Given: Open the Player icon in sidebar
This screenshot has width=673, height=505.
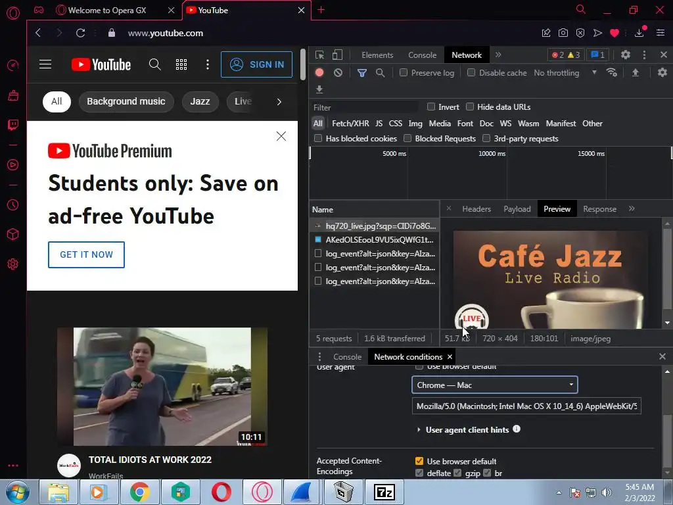Looking at the screenshot, I should (x=13, y=165).
